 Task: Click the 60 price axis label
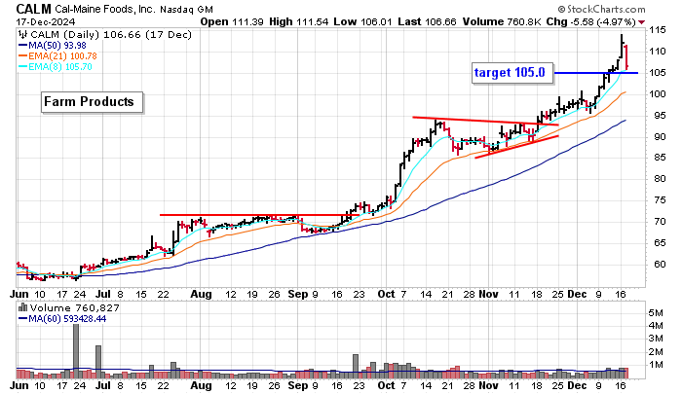point(660,264)
